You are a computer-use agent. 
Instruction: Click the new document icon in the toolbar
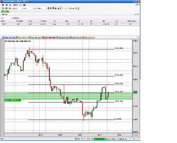coord(3,8)
